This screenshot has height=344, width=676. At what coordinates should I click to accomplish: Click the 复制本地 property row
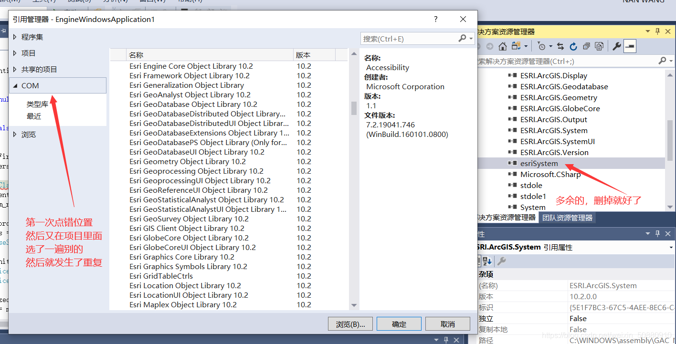click(x=577, y=329)
